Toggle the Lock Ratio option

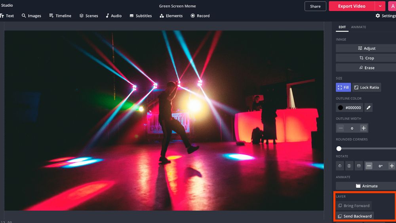(x=366, y=88)
